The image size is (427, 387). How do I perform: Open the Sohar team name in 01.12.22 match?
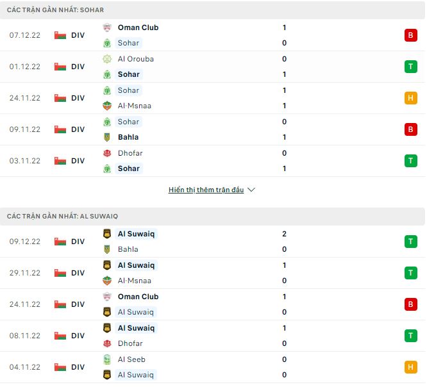[128, 74]
